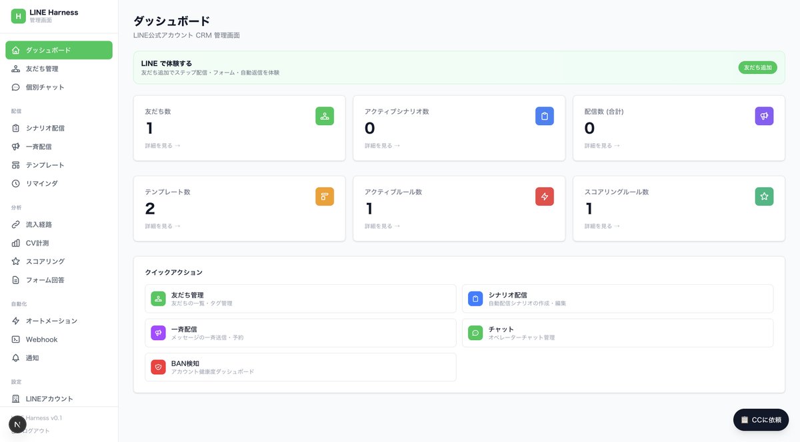Open スコアリング from the sidebar

(59, 262)
